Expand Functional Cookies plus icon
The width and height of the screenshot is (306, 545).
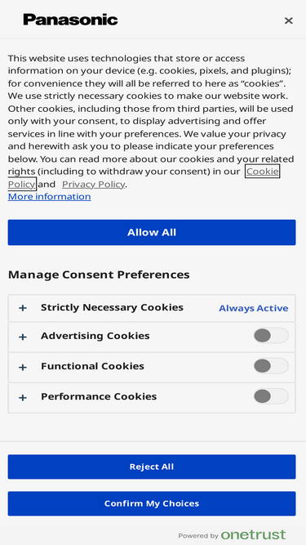click(x=23, y=367)
